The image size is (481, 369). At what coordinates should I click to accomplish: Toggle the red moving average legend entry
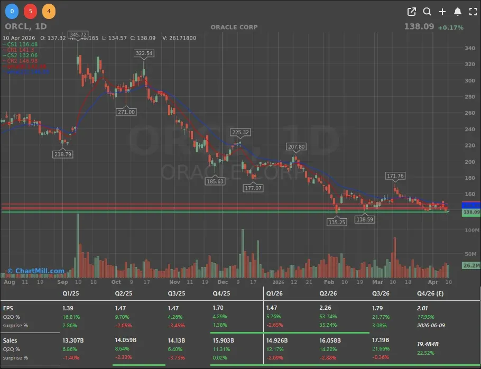[x=24, y=66]
